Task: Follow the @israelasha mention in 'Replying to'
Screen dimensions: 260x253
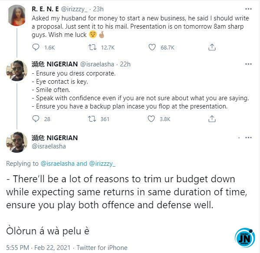Action: coord(58,164)
